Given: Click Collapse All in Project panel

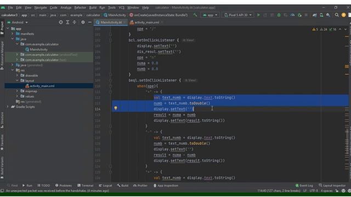Looking at the screenshot, I should pyautogui.click(x=75, y=22).
